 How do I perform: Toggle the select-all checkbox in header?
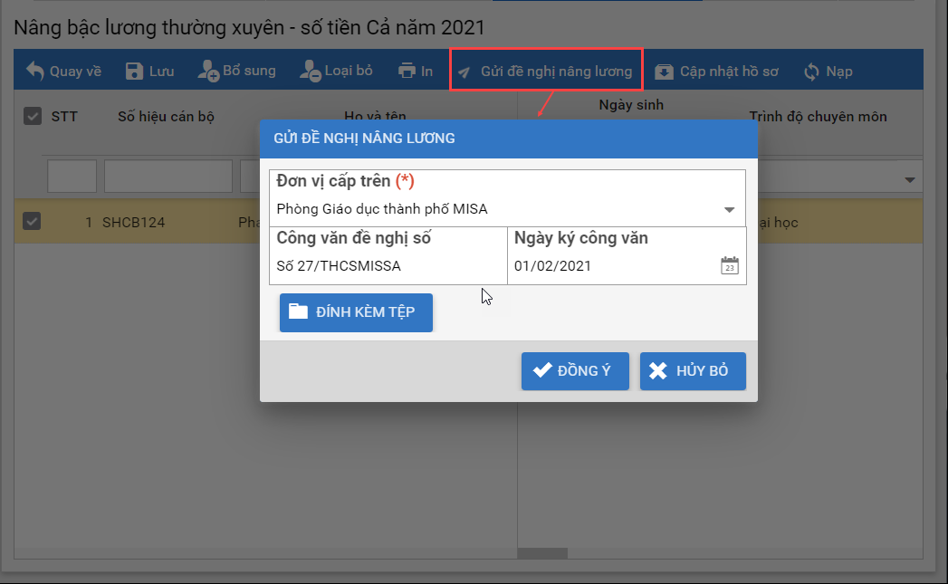tap(33, 116)
